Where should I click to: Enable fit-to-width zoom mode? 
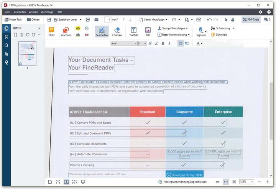click(226, 182)
